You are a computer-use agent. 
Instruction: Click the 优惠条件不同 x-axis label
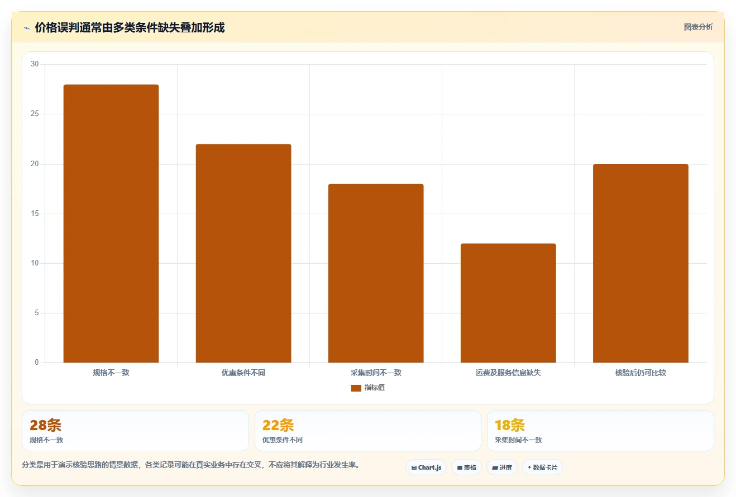(x=243, y=373)
